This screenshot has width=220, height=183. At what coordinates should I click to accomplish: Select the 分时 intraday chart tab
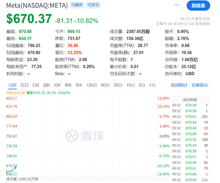pos(12,85)
